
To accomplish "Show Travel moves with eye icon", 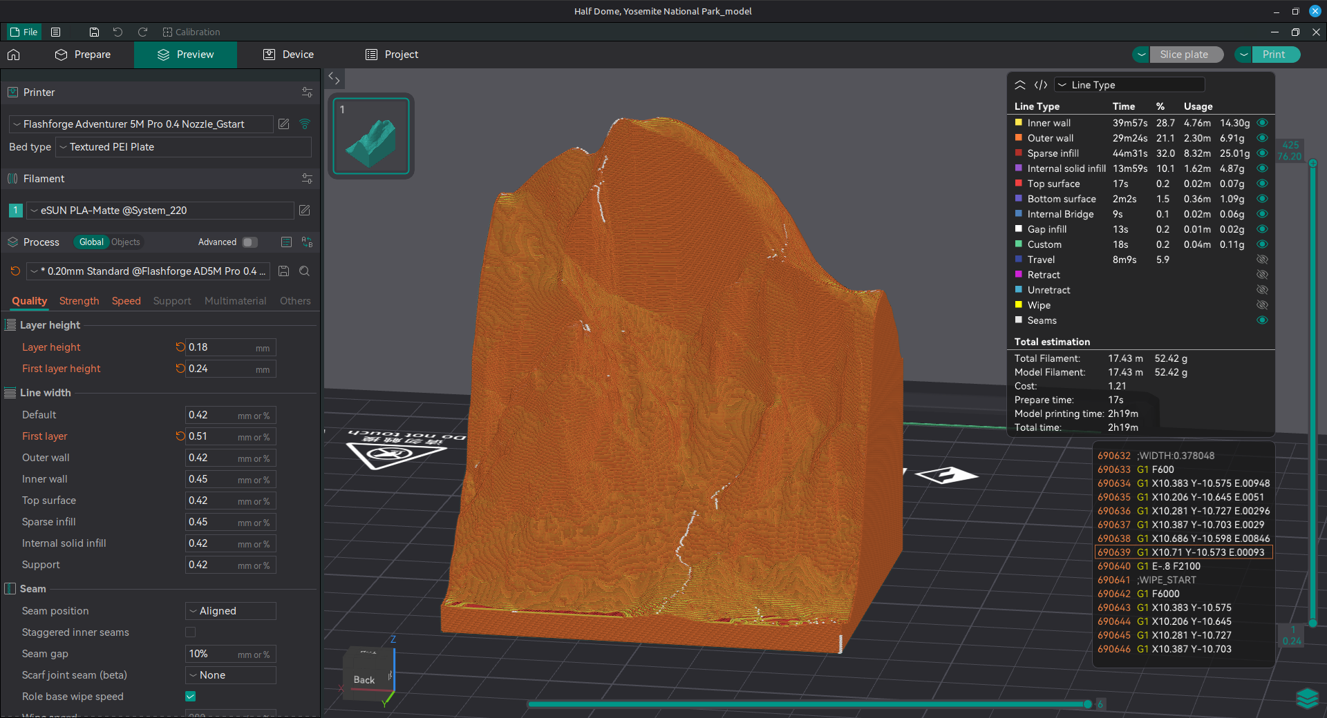I will (x=1262, y=260).
